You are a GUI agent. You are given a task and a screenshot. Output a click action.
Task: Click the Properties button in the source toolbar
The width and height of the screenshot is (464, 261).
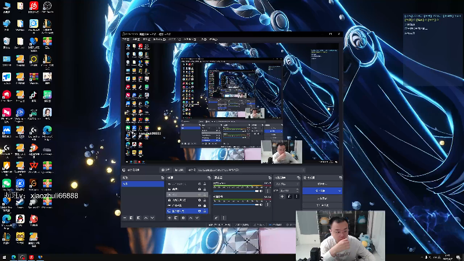(x=165, y=170)
